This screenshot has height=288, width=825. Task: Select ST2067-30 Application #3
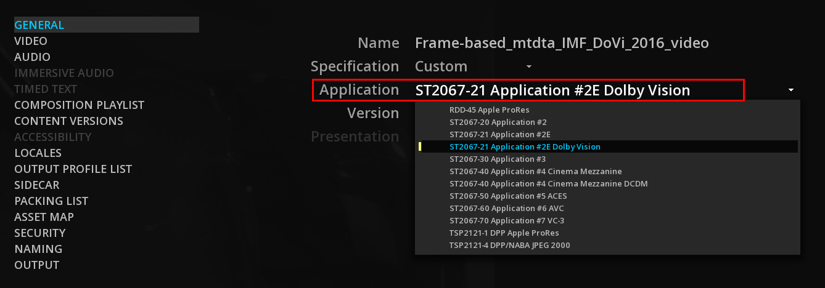point(498,159)
